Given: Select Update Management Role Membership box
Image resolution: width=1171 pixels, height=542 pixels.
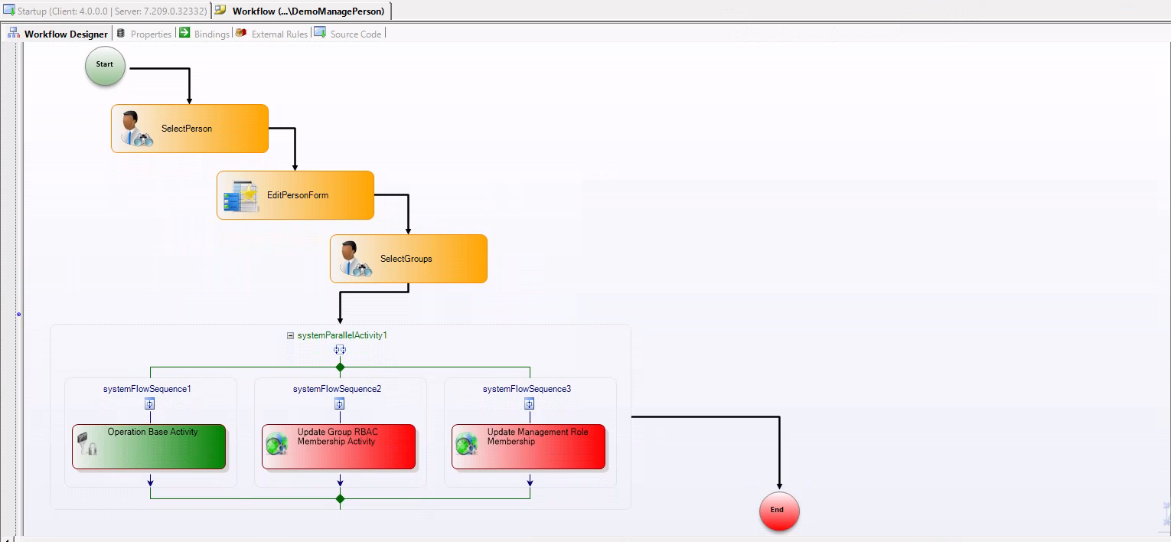Looking at the screenshot, I should click(x=529, y=446).
